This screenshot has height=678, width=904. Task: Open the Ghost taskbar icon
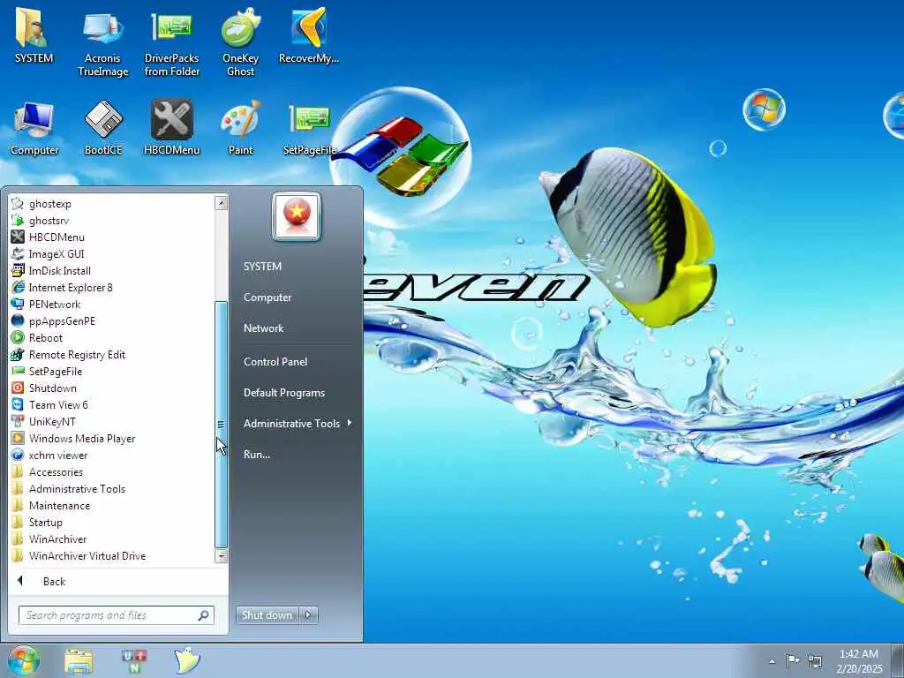[187, 660]
